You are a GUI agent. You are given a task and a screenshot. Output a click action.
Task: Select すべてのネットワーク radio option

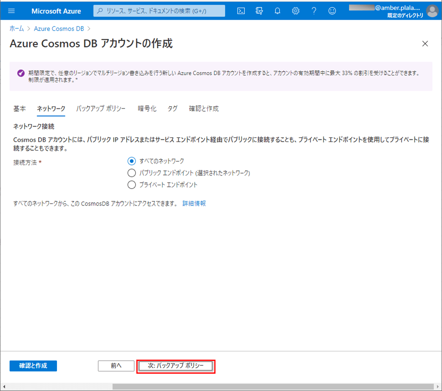132,161
